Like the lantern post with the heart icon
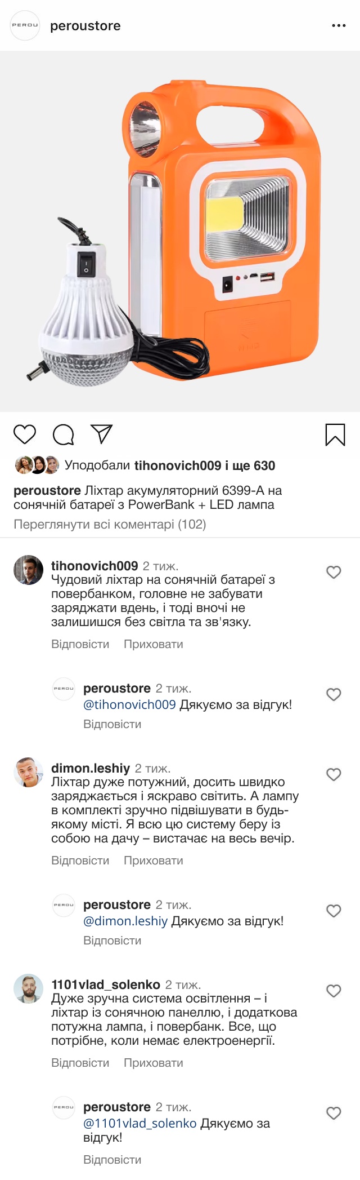Image resolution: width=360 pixels, height=1180 pixels. coord(25,434)
